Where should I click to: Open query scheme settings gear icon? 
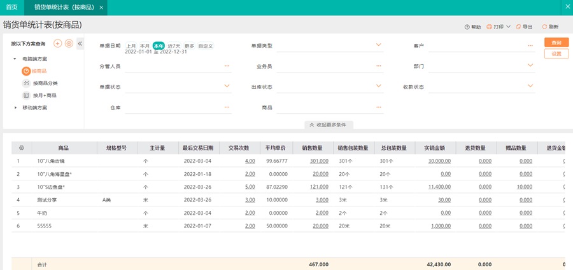[69, 43]
